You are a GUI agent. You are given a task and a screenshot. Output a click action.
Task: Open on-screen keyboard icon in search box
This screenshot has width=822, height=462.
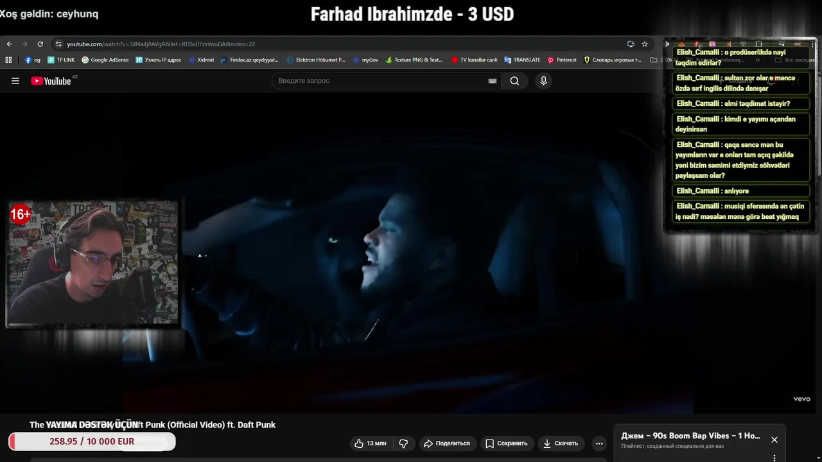493,81
